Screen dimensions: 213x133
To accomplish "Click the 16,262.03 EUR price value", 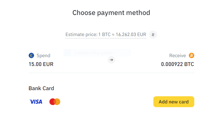I will click(x=131, y=35).
